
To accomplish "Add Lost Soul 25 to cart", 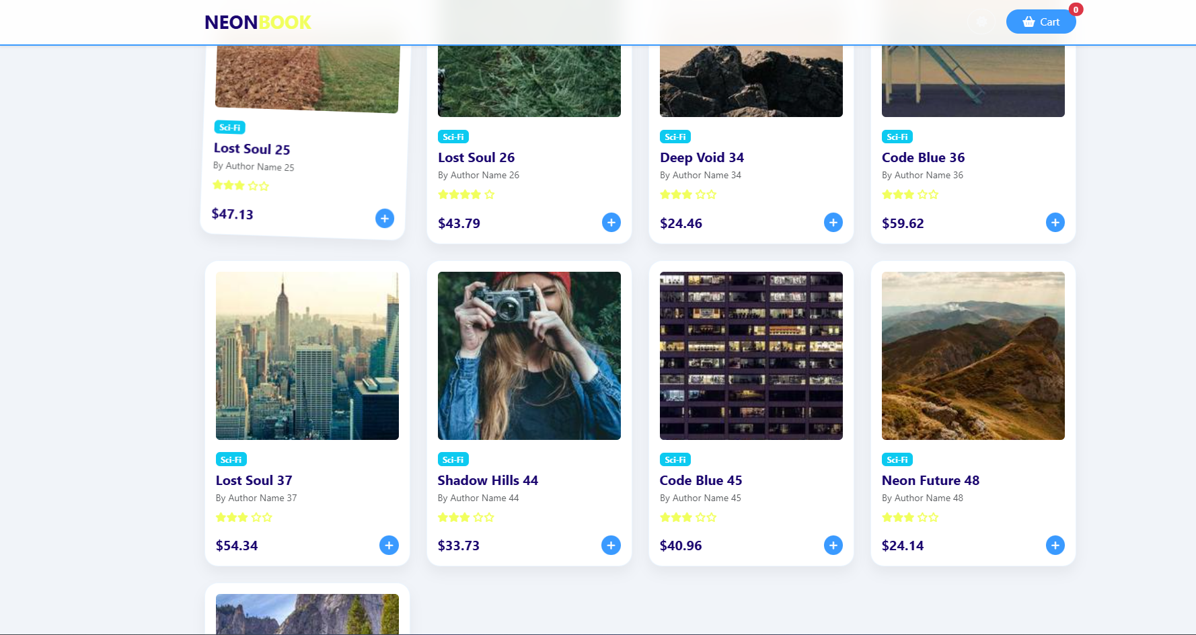I will pos(385,218).
